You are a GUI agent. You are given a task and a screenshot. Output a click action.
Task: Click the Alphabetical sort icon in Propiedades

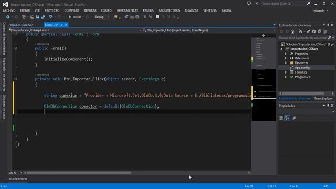[x=287, y=118]
